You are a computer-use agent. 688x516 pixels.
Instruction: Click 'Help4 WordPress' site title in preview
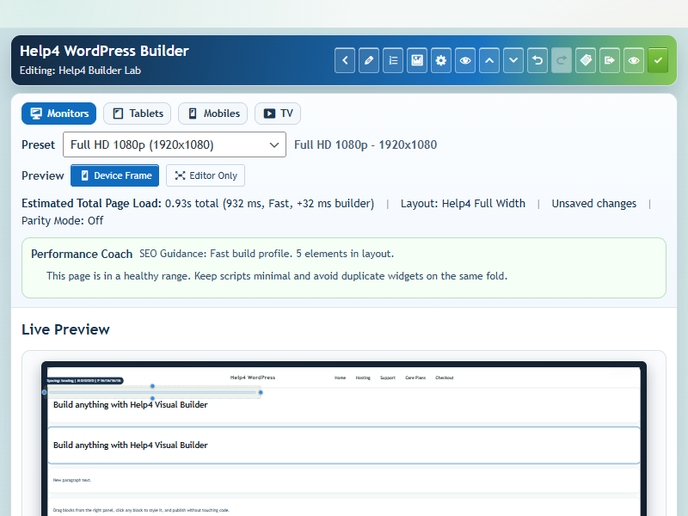coord(253,378)
